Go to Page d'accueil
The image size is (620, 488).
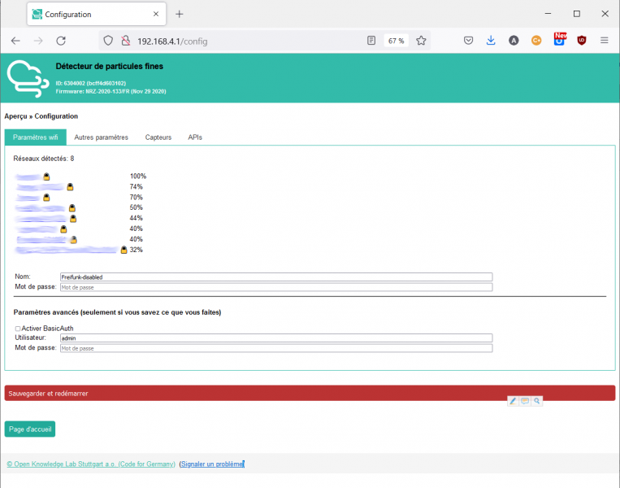[x=30, y=429]
